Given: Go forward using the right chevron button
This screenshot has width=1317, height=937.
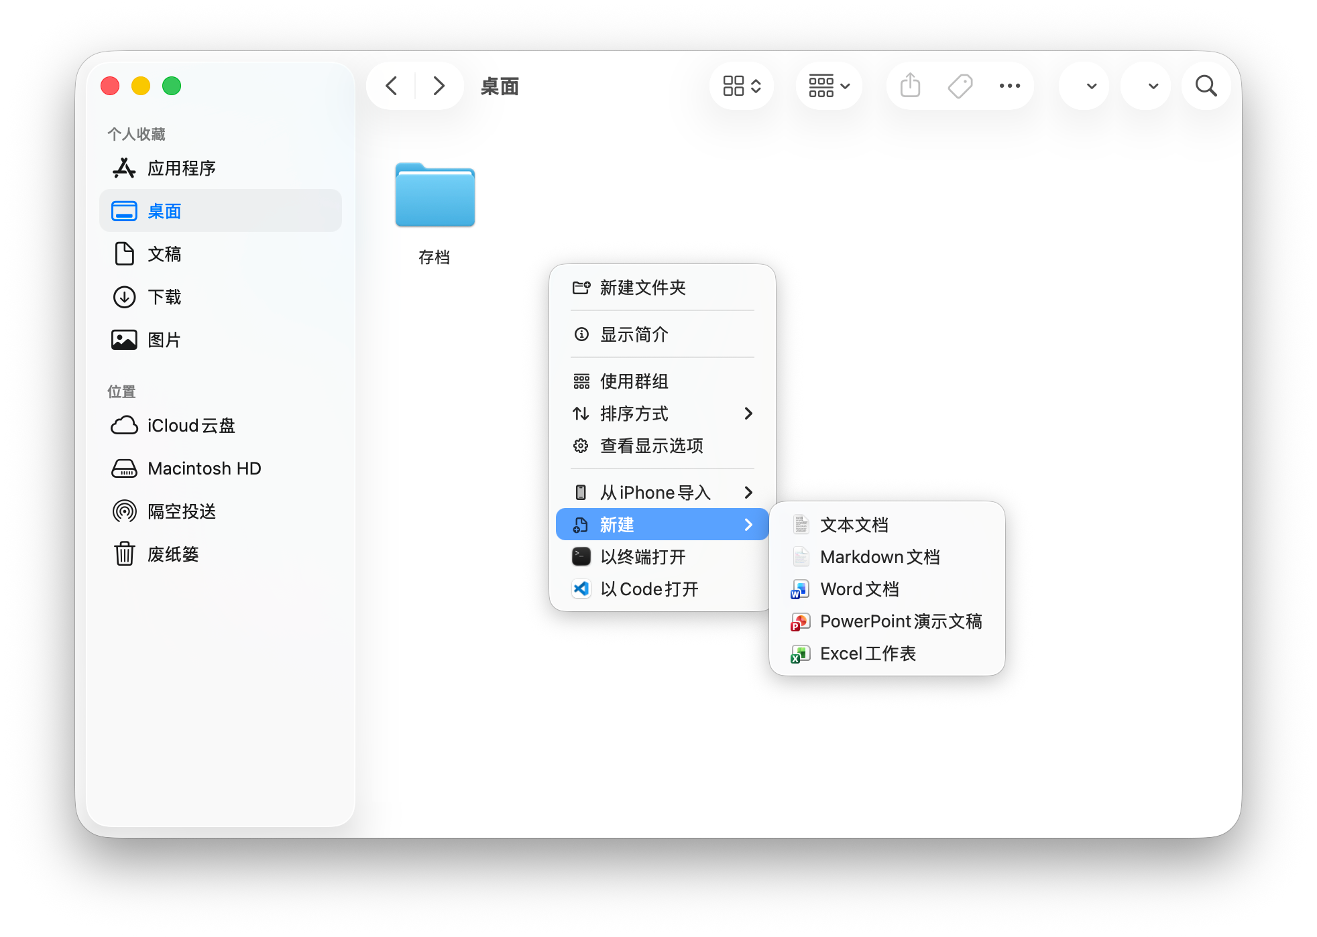Looking at the screenshot, I should click(x=439, y=86).
